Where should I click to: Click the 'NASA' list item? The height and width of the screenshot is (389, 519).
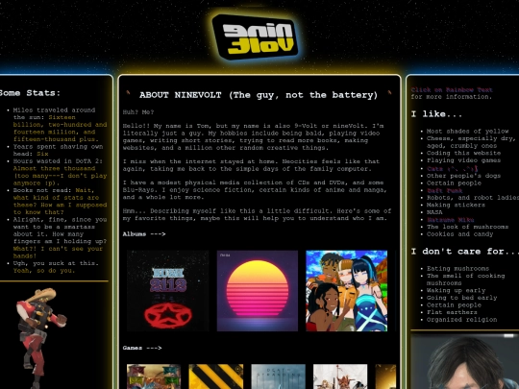click(x=434, y=212)
